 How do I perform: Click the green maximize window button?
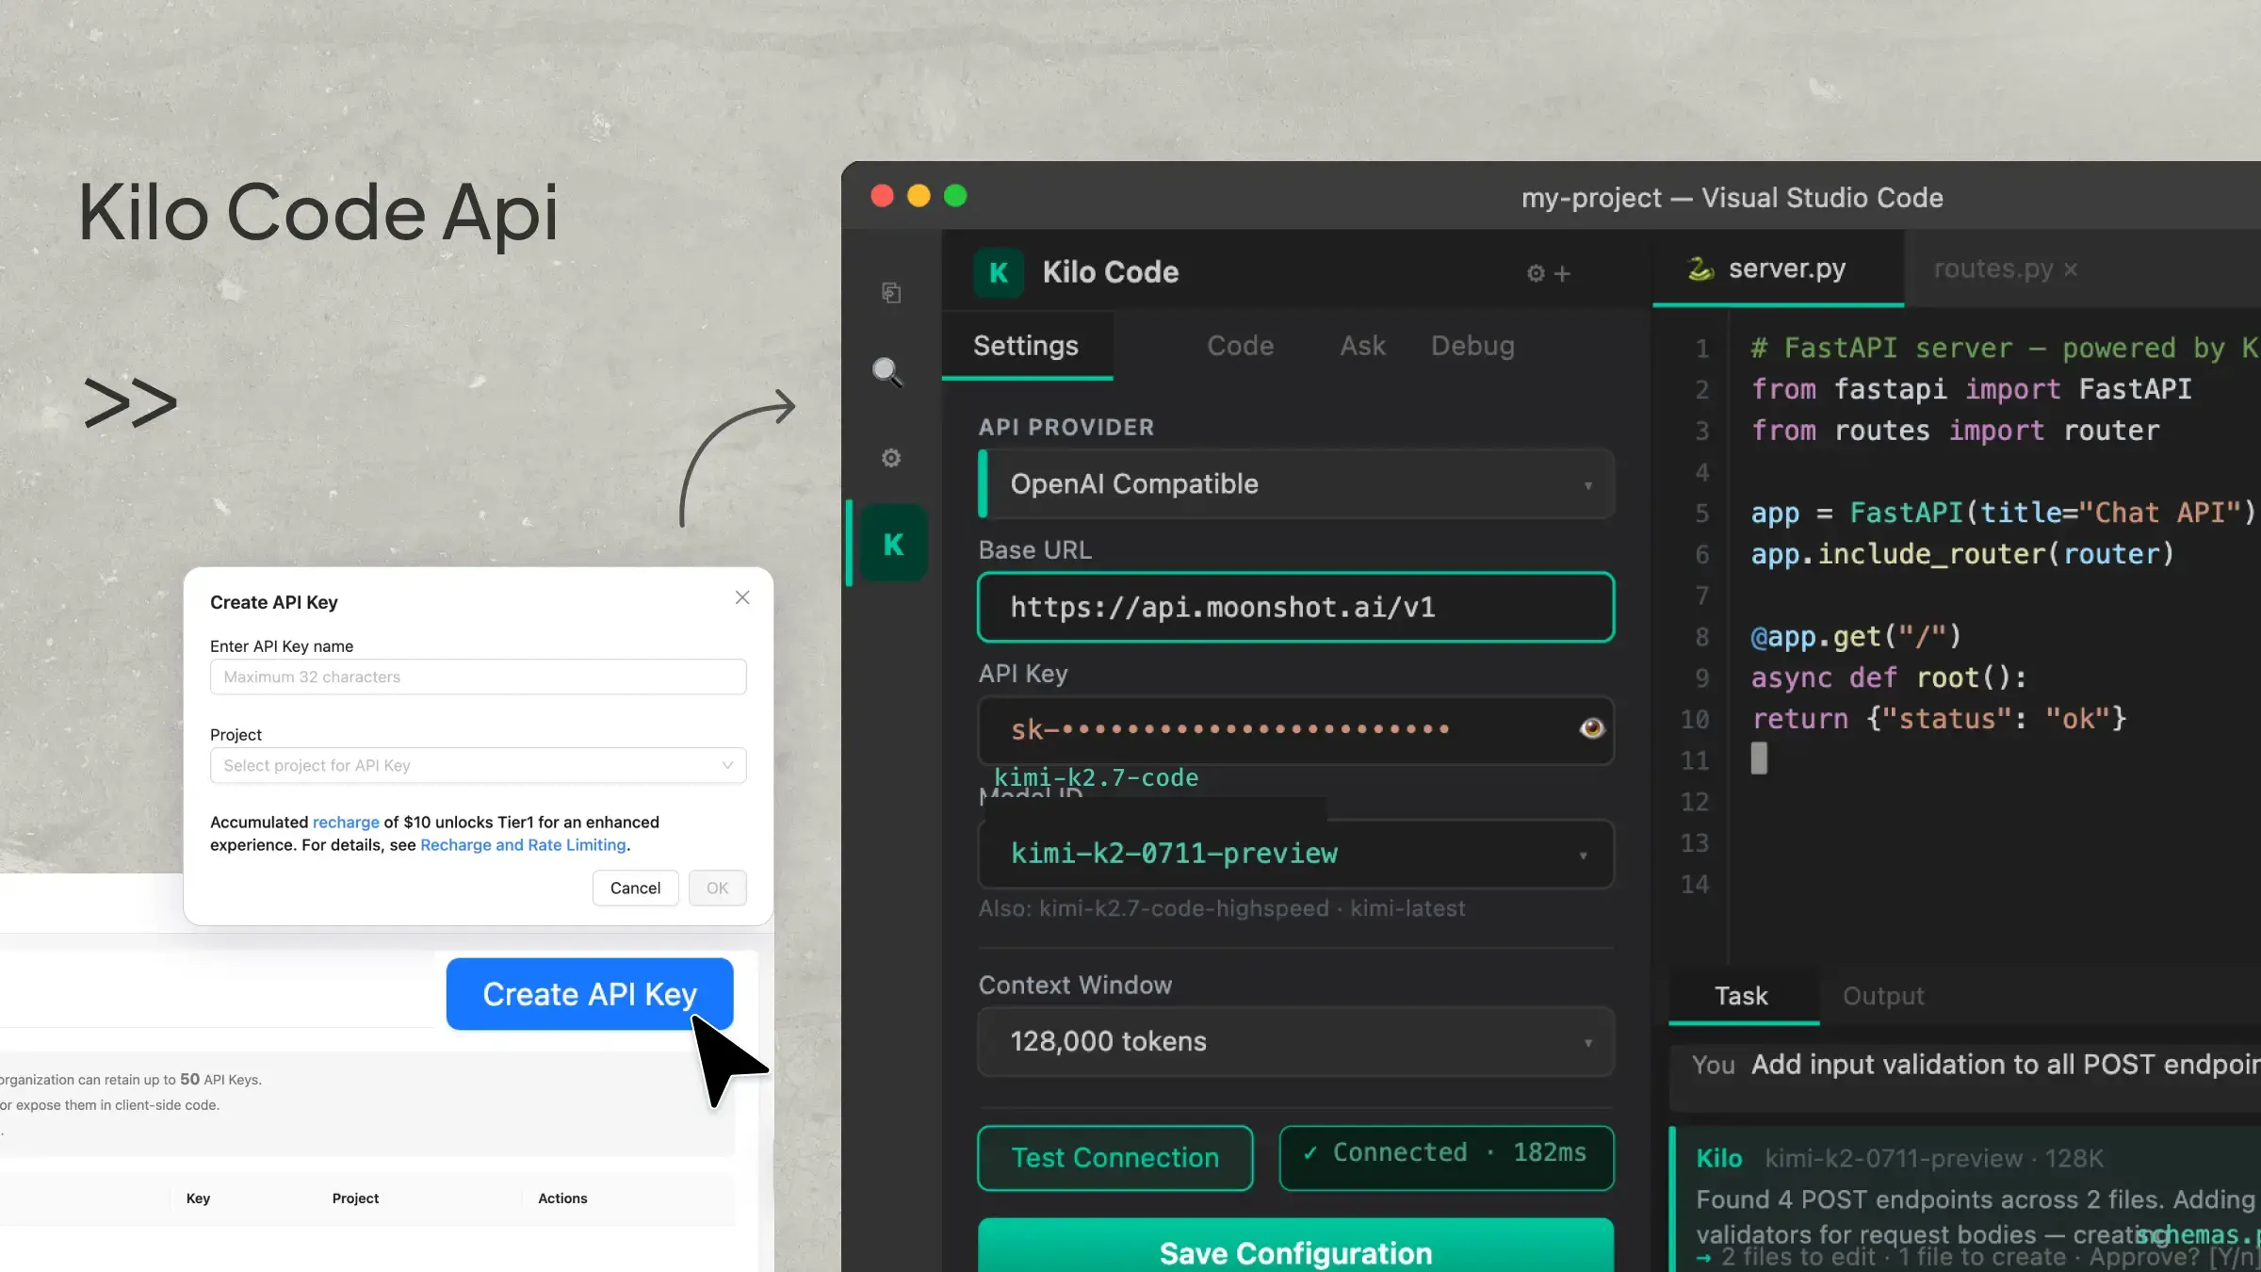coord(955,196)
